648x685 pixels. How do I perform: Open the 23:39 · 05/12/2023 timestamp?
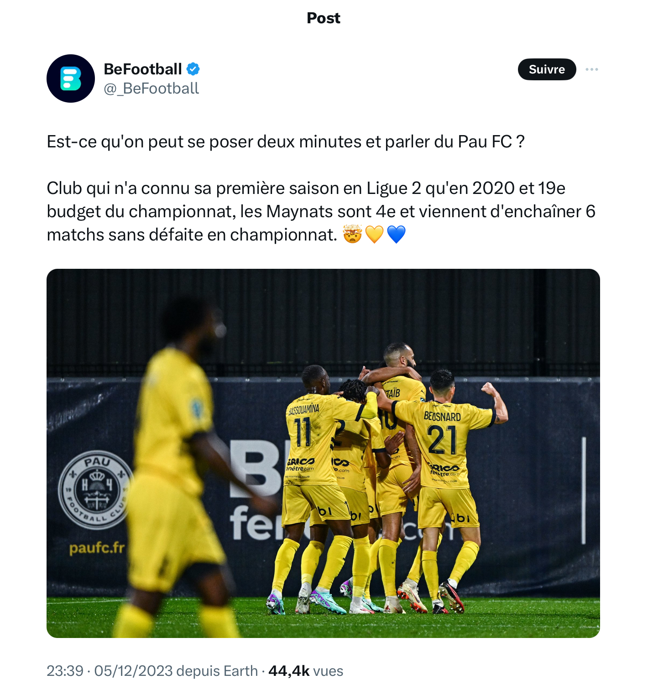pos(110,671)
